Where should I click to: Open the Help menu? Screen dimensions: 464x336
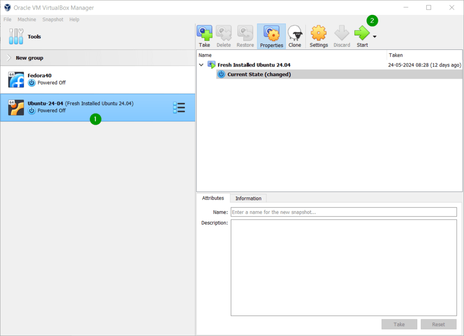point(74,19)
